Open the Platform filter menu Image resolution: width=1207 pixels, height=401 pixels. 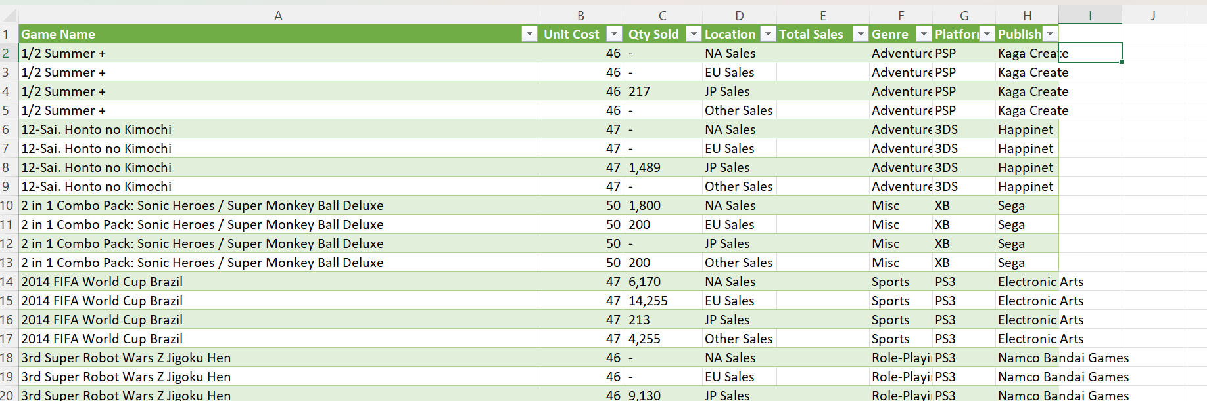point(987,33)
